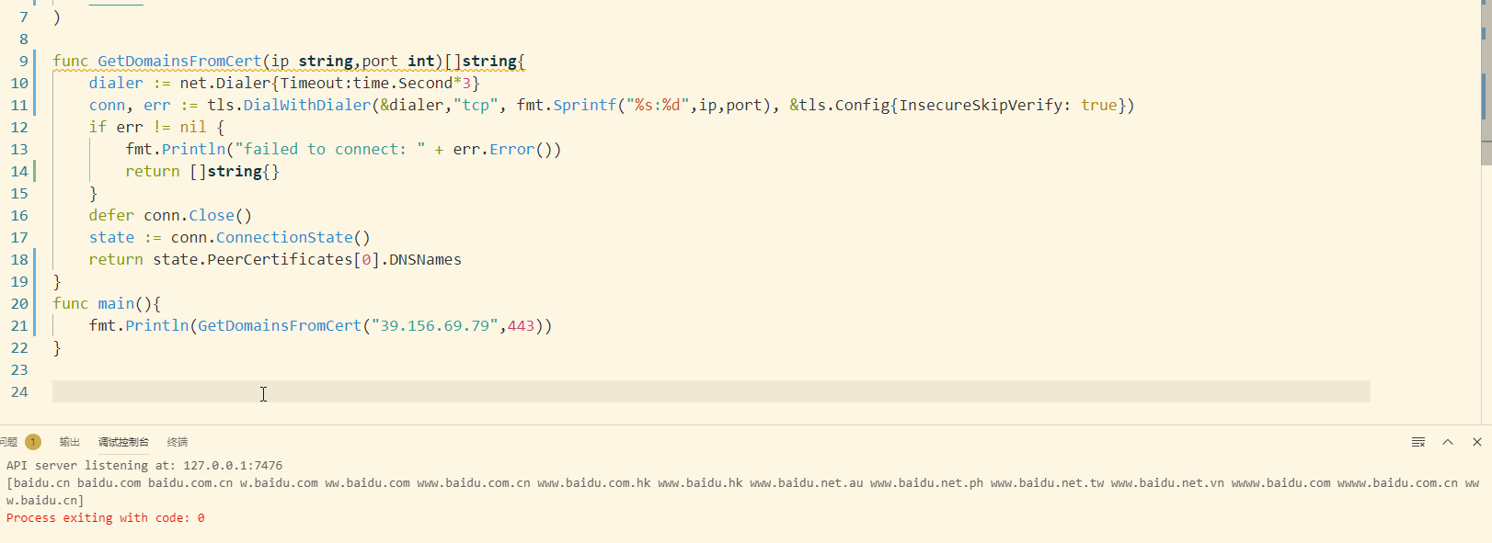Click PeerCertificates on line 18

click(x=280, y=259)
